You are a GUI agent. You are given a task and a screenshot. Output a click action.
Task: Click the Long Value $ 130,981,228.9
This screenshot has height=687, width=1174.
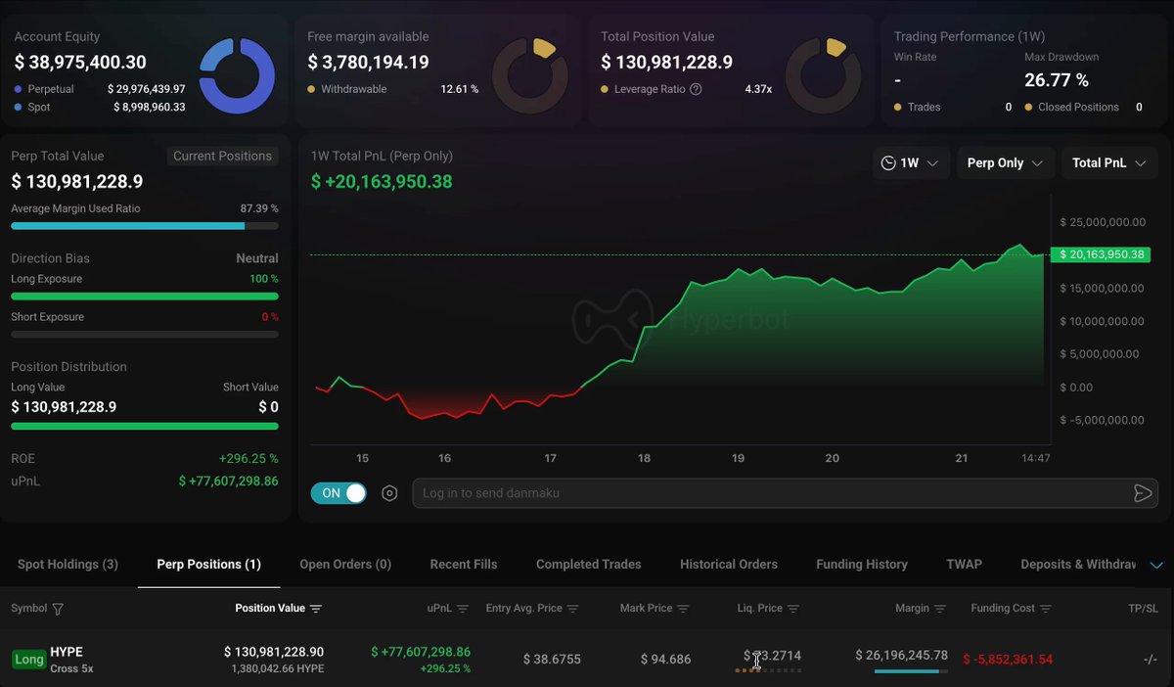click(x=64, y=407)
